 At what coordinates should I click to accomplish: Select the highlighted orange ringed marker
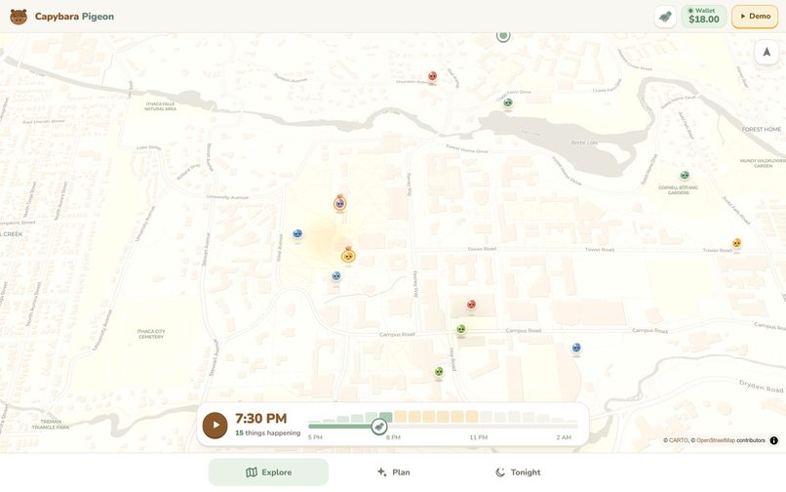tap(348, 256)
